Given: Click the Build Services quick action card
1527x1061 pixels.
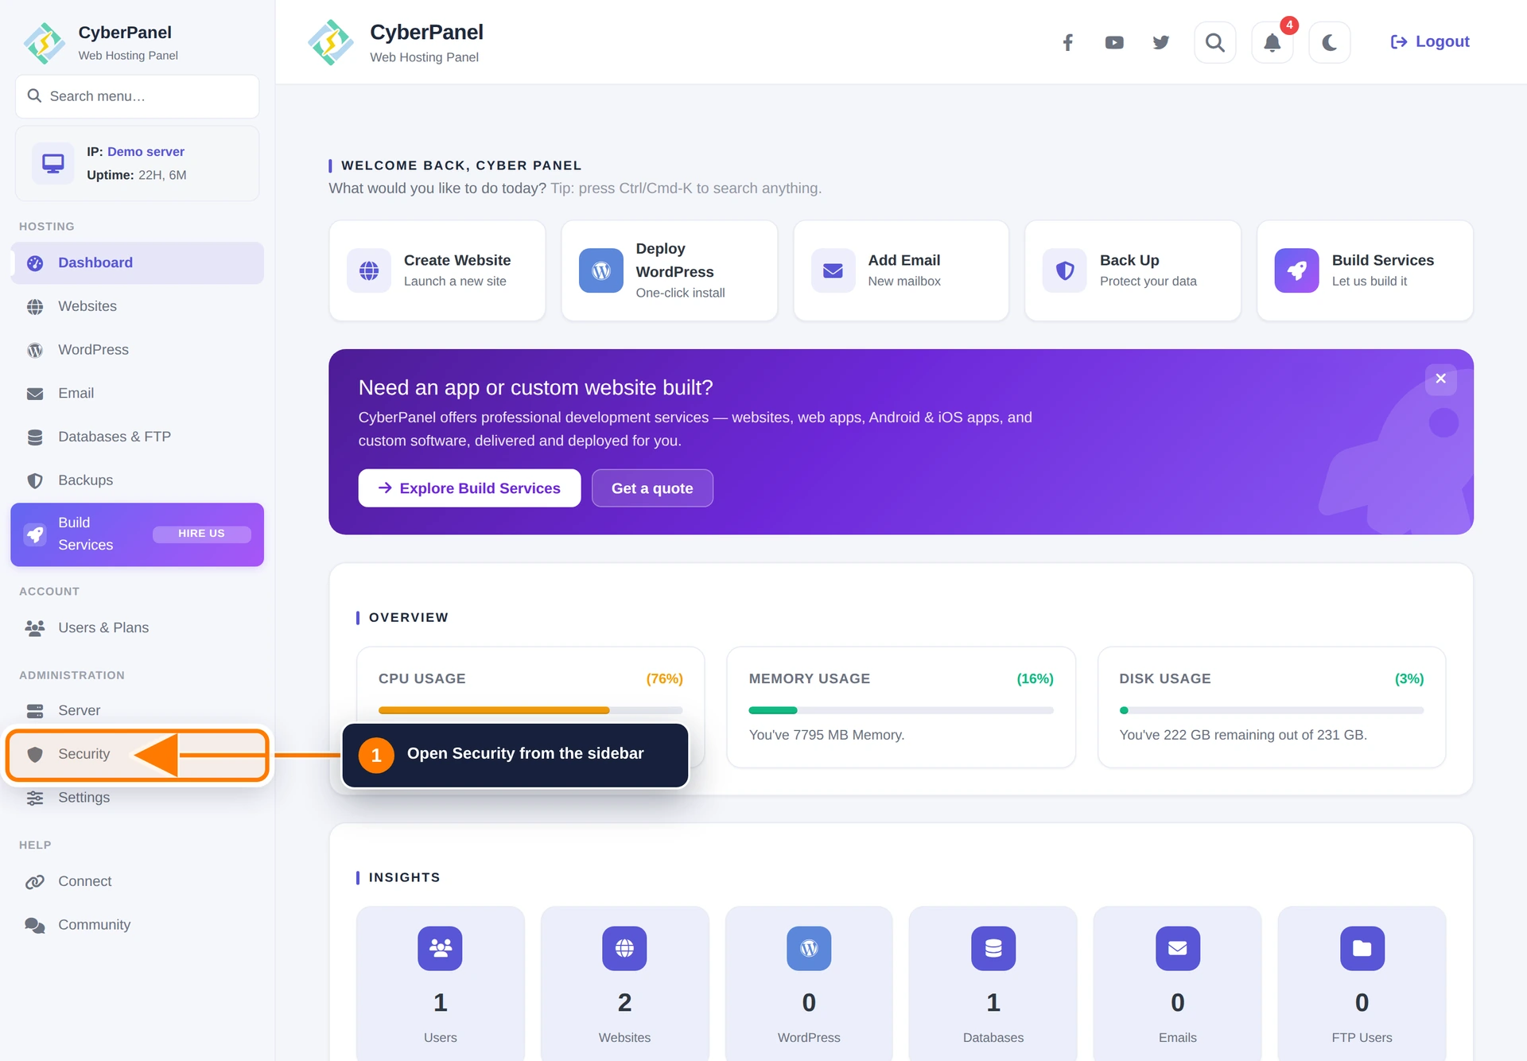Looking at the screenshot, I should (x=1365, y=270).
